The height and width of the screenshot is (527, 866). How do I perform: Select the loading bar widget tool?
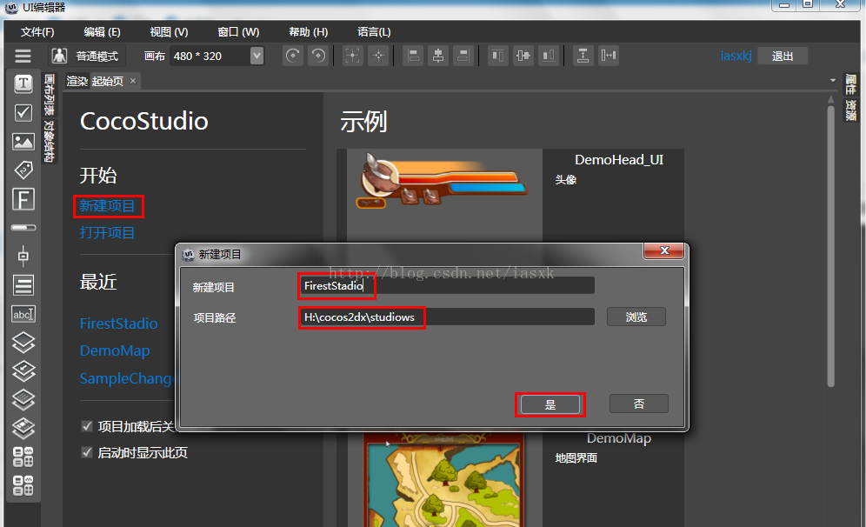point(23,228)
